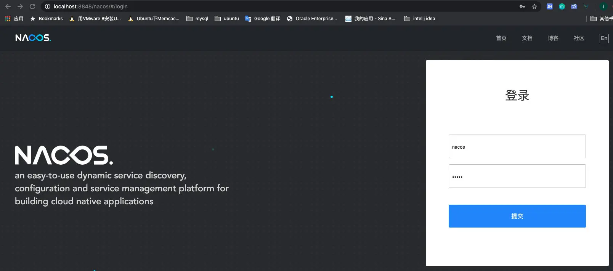Open the 博客 navigation item
Screen dimensions: 613x271
pyautogui.click(x=553, y=38)
